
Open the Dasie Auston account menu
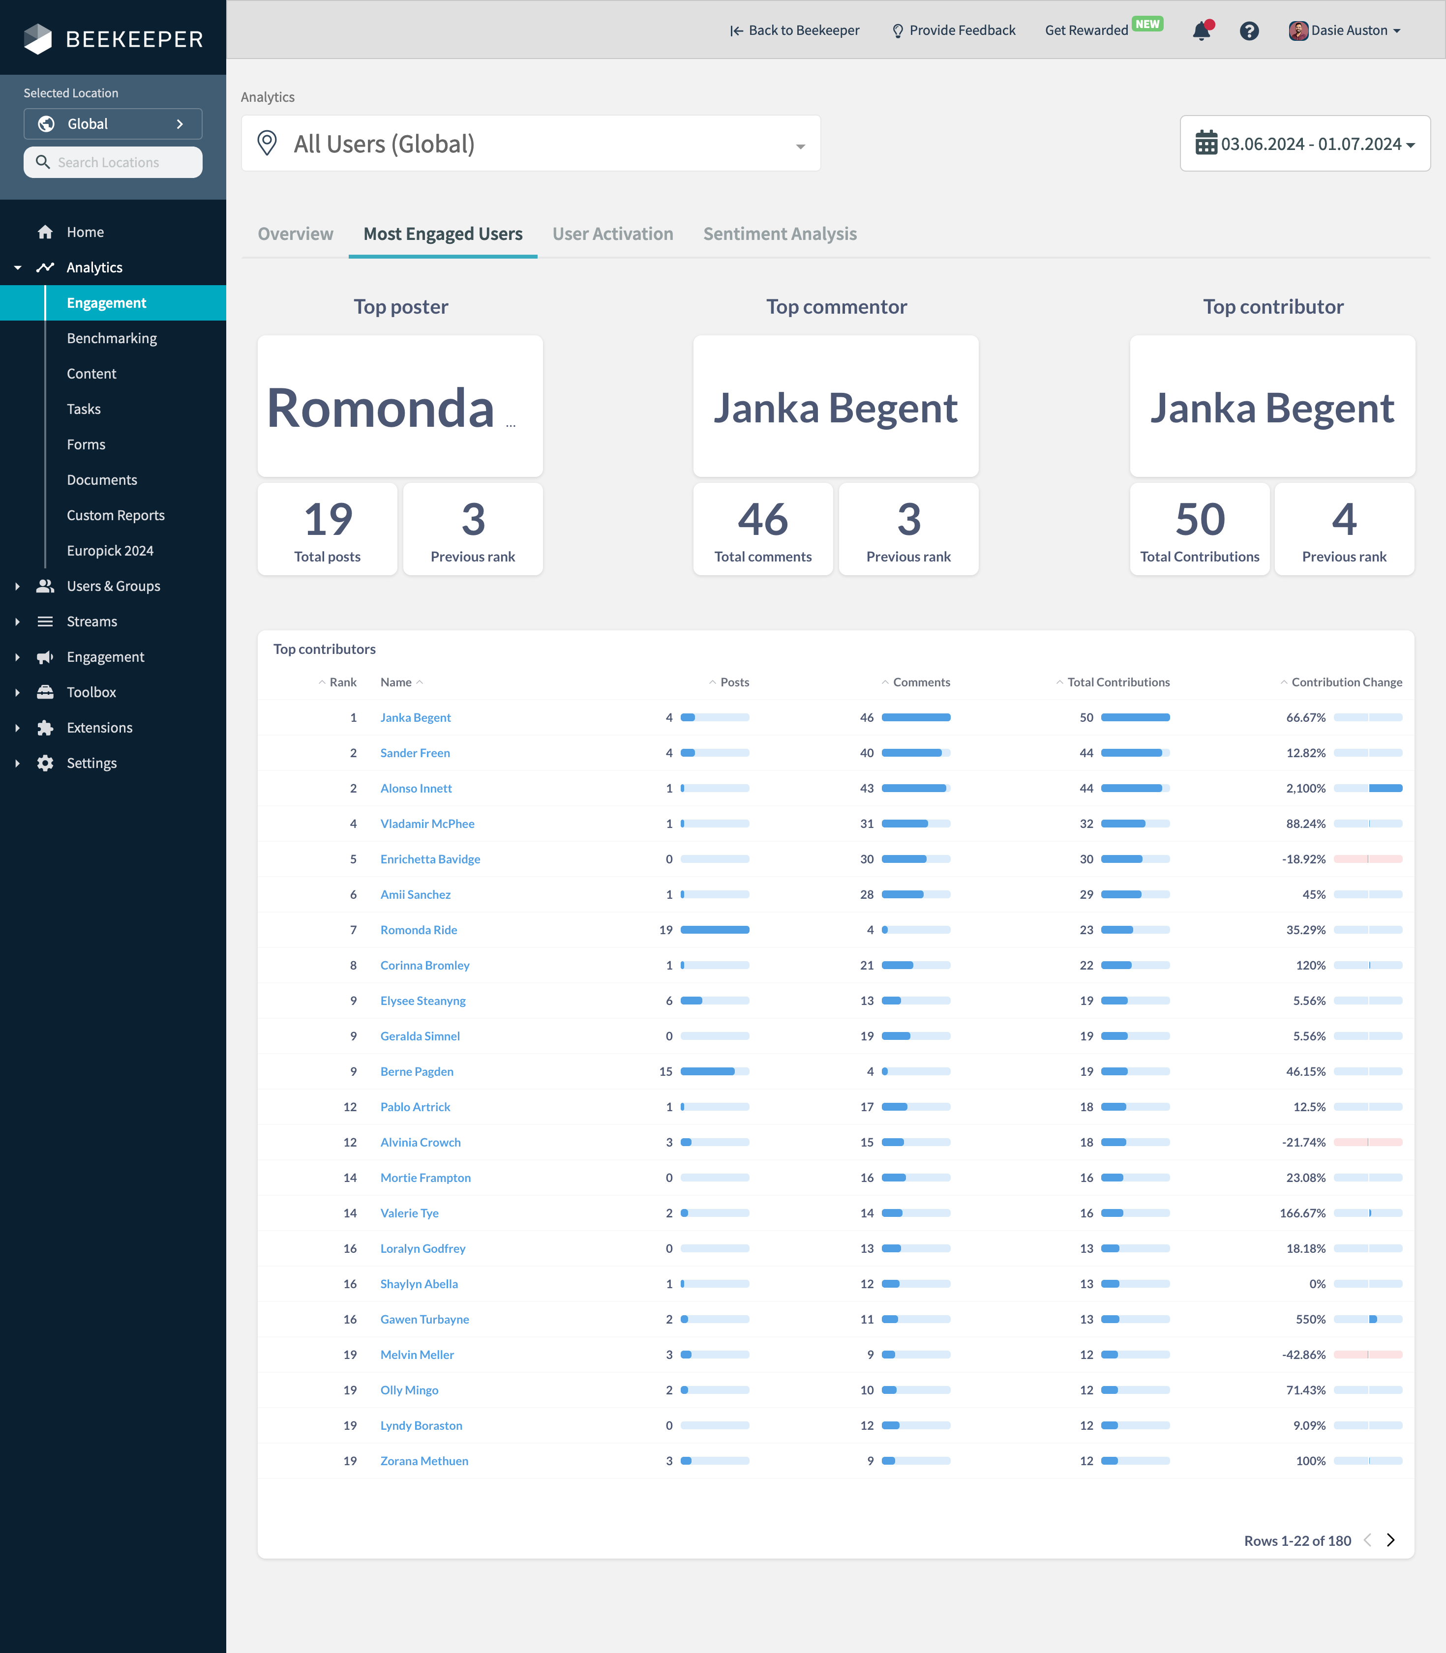(1344, 30)
